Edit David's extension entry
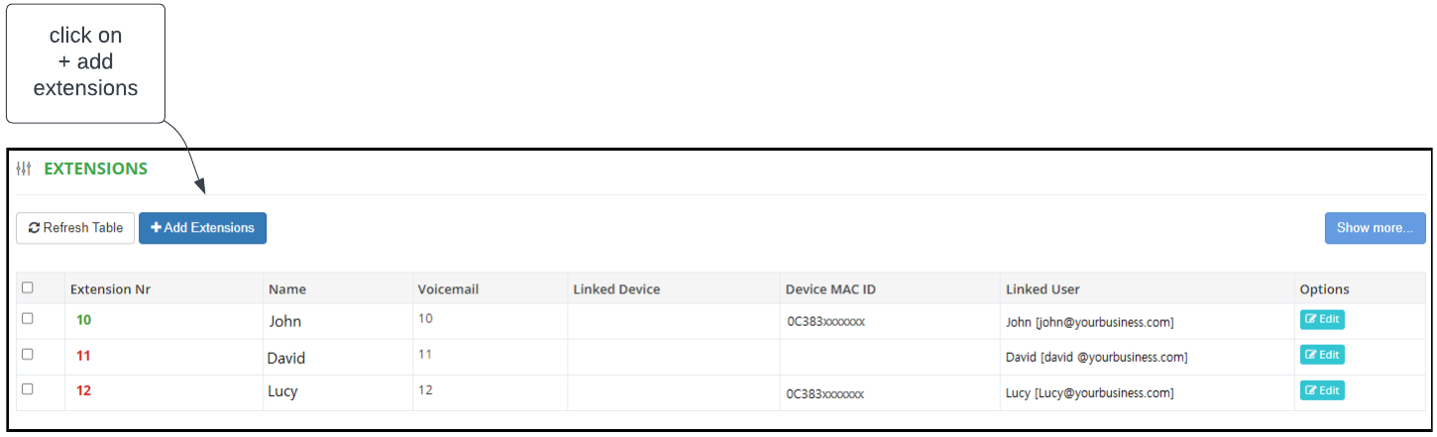 1322,355
